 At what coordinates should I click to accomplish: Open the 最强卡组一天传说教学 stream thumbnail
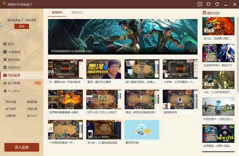tap(65, 69)
